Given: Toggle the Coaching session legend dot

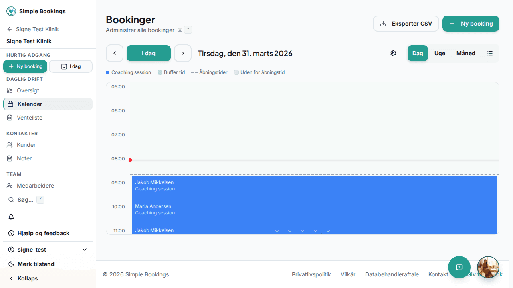Looking at the screenshot, I should click(107, 72).
